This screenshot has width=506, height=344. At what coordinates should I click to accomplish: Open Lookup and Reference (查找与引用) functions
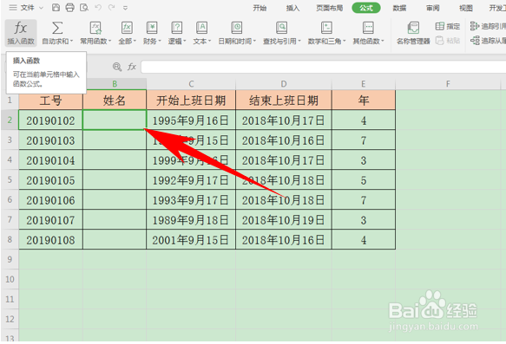282,33
